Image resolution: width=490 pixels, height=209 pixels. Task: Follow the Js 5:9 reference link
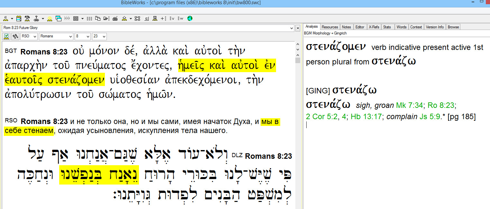pos(429,117)
